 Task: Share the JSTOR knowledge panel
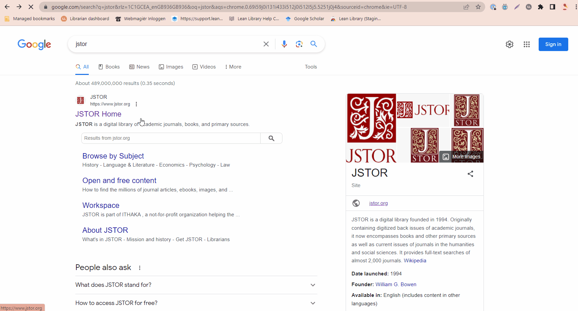click(x=470, y=174)
